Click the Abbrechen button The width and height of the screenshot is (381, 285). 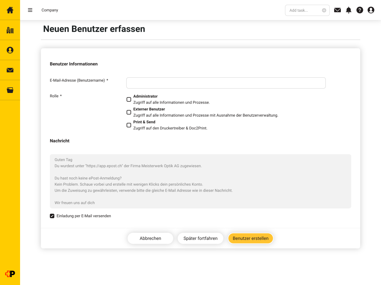(150, 238)
